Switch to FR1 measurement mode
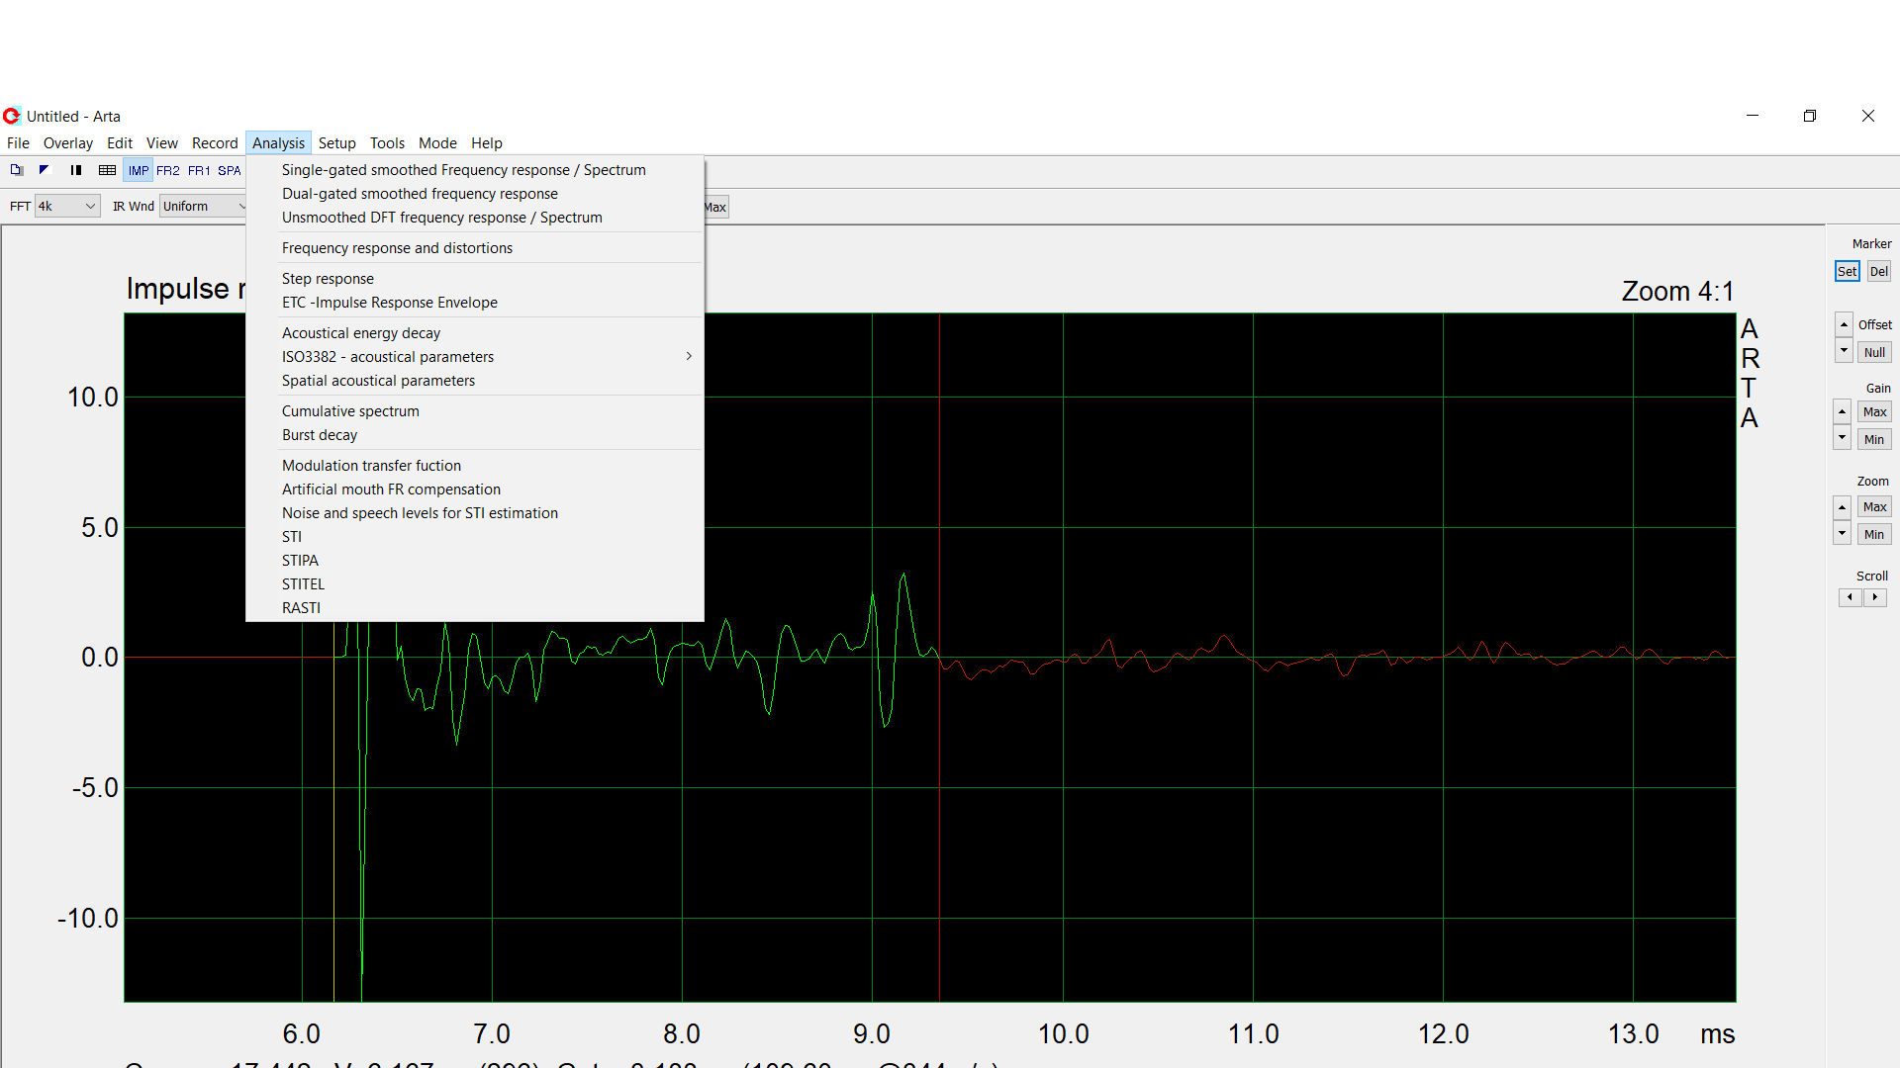 (x=199, y=170)
